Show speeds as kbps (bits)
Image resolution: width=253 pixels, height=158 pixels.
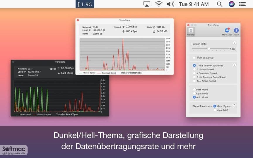(x=215, y=110)
